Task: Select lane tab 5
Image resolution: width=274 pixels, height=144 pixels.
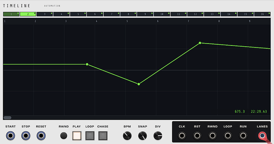Action: (78, 14)
